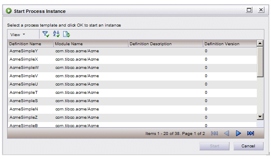
Task: Click version 0 in AcmeSimpleW row
Action: pyautogui.click(x=206, y=68)
